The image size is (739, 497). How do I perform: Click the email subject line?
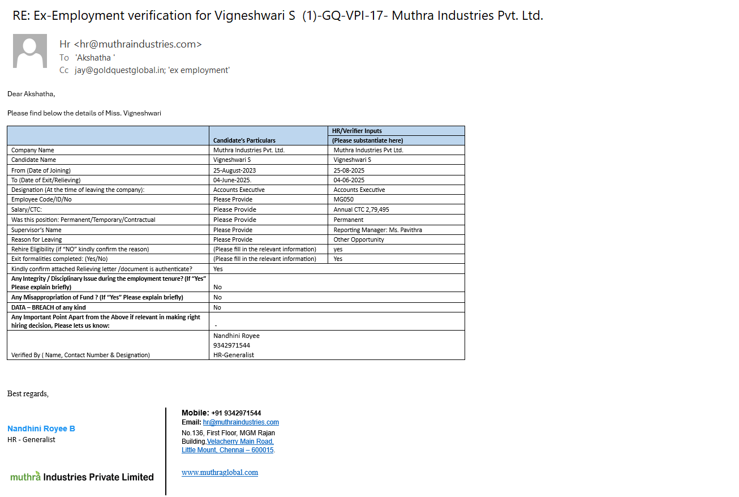pyautogui.click(x=278, y=16)
